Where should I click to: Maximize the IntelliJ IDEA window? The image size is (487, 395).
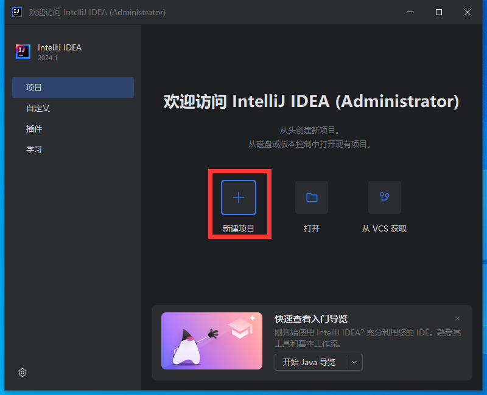[439, 12]
